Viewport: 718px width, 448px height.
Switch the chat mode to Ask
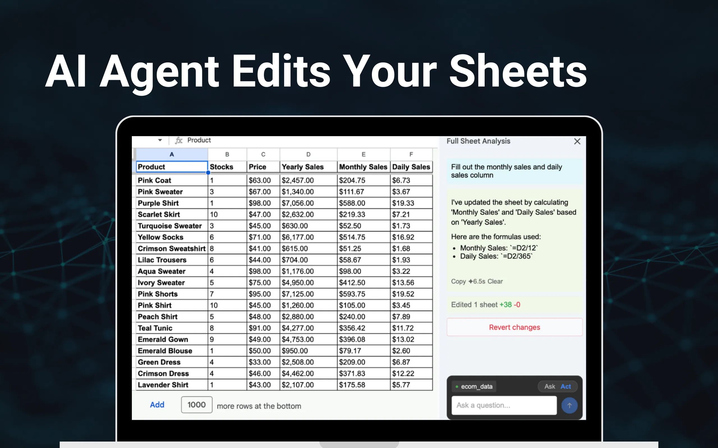[550, 386]
